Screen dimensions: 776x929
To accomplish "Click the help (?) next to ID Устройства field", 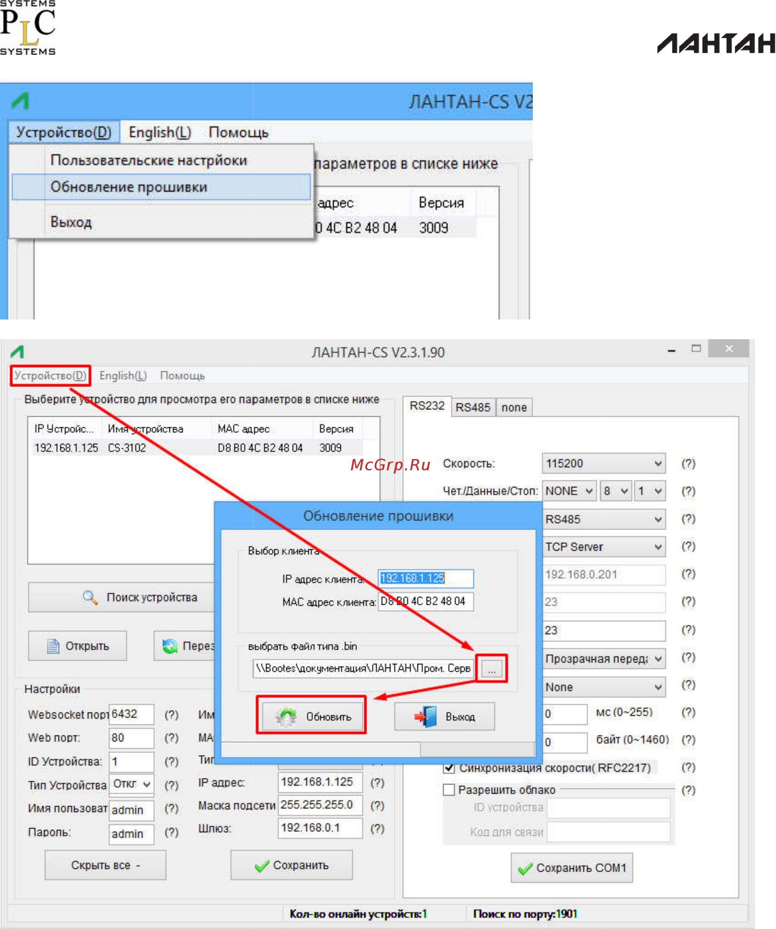I will (x=172, y=762).
